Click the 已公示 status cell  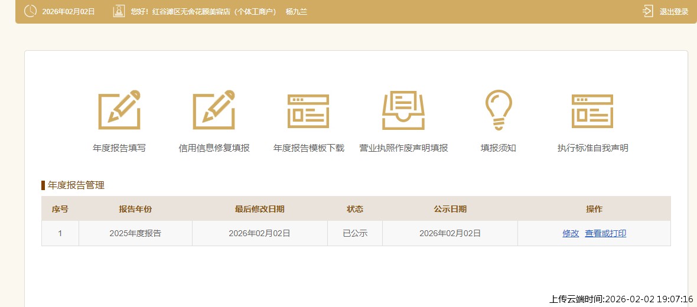[x=355, y=233]
